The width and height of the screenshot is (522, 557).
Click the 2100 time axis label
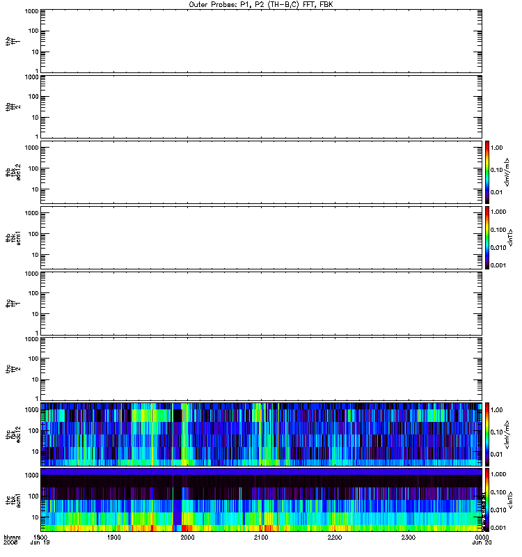pos(261,537)
